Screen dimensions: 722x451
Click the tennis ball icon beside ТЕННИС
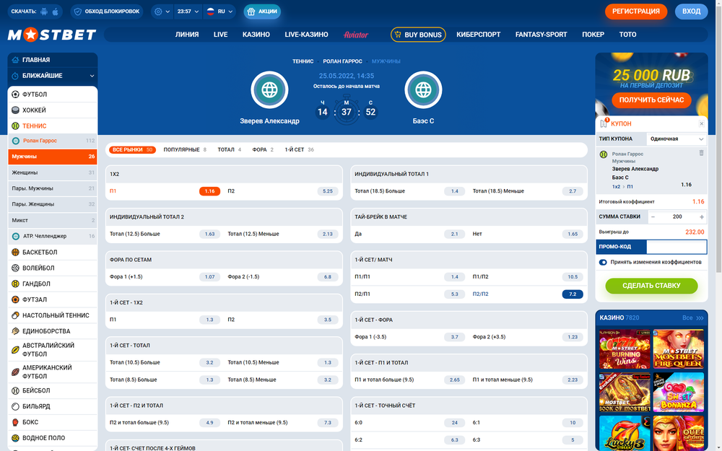[15, 126]
